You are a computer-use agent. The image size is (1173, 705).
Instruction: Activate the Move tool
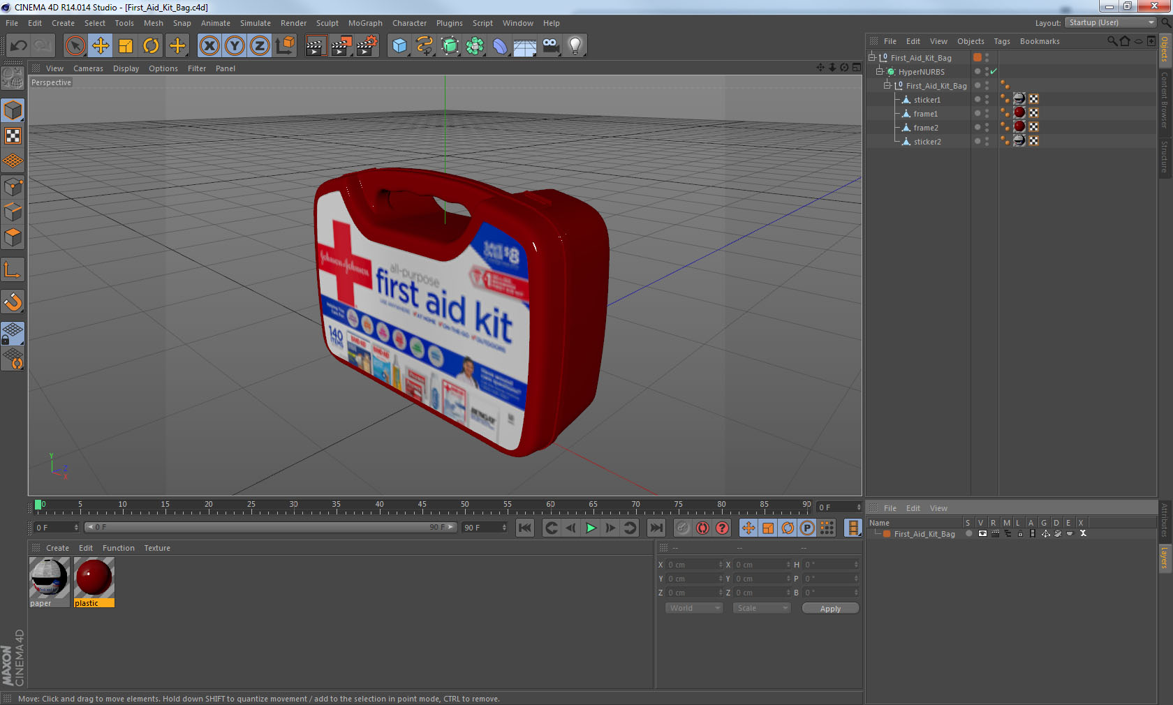pyautogui.click(x=101, y=46)
